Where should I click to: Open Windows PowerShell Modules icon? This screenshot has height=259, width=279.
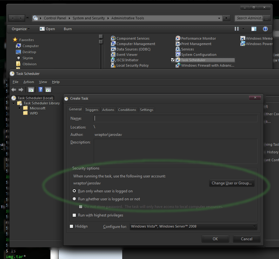[x=243, y=43]
